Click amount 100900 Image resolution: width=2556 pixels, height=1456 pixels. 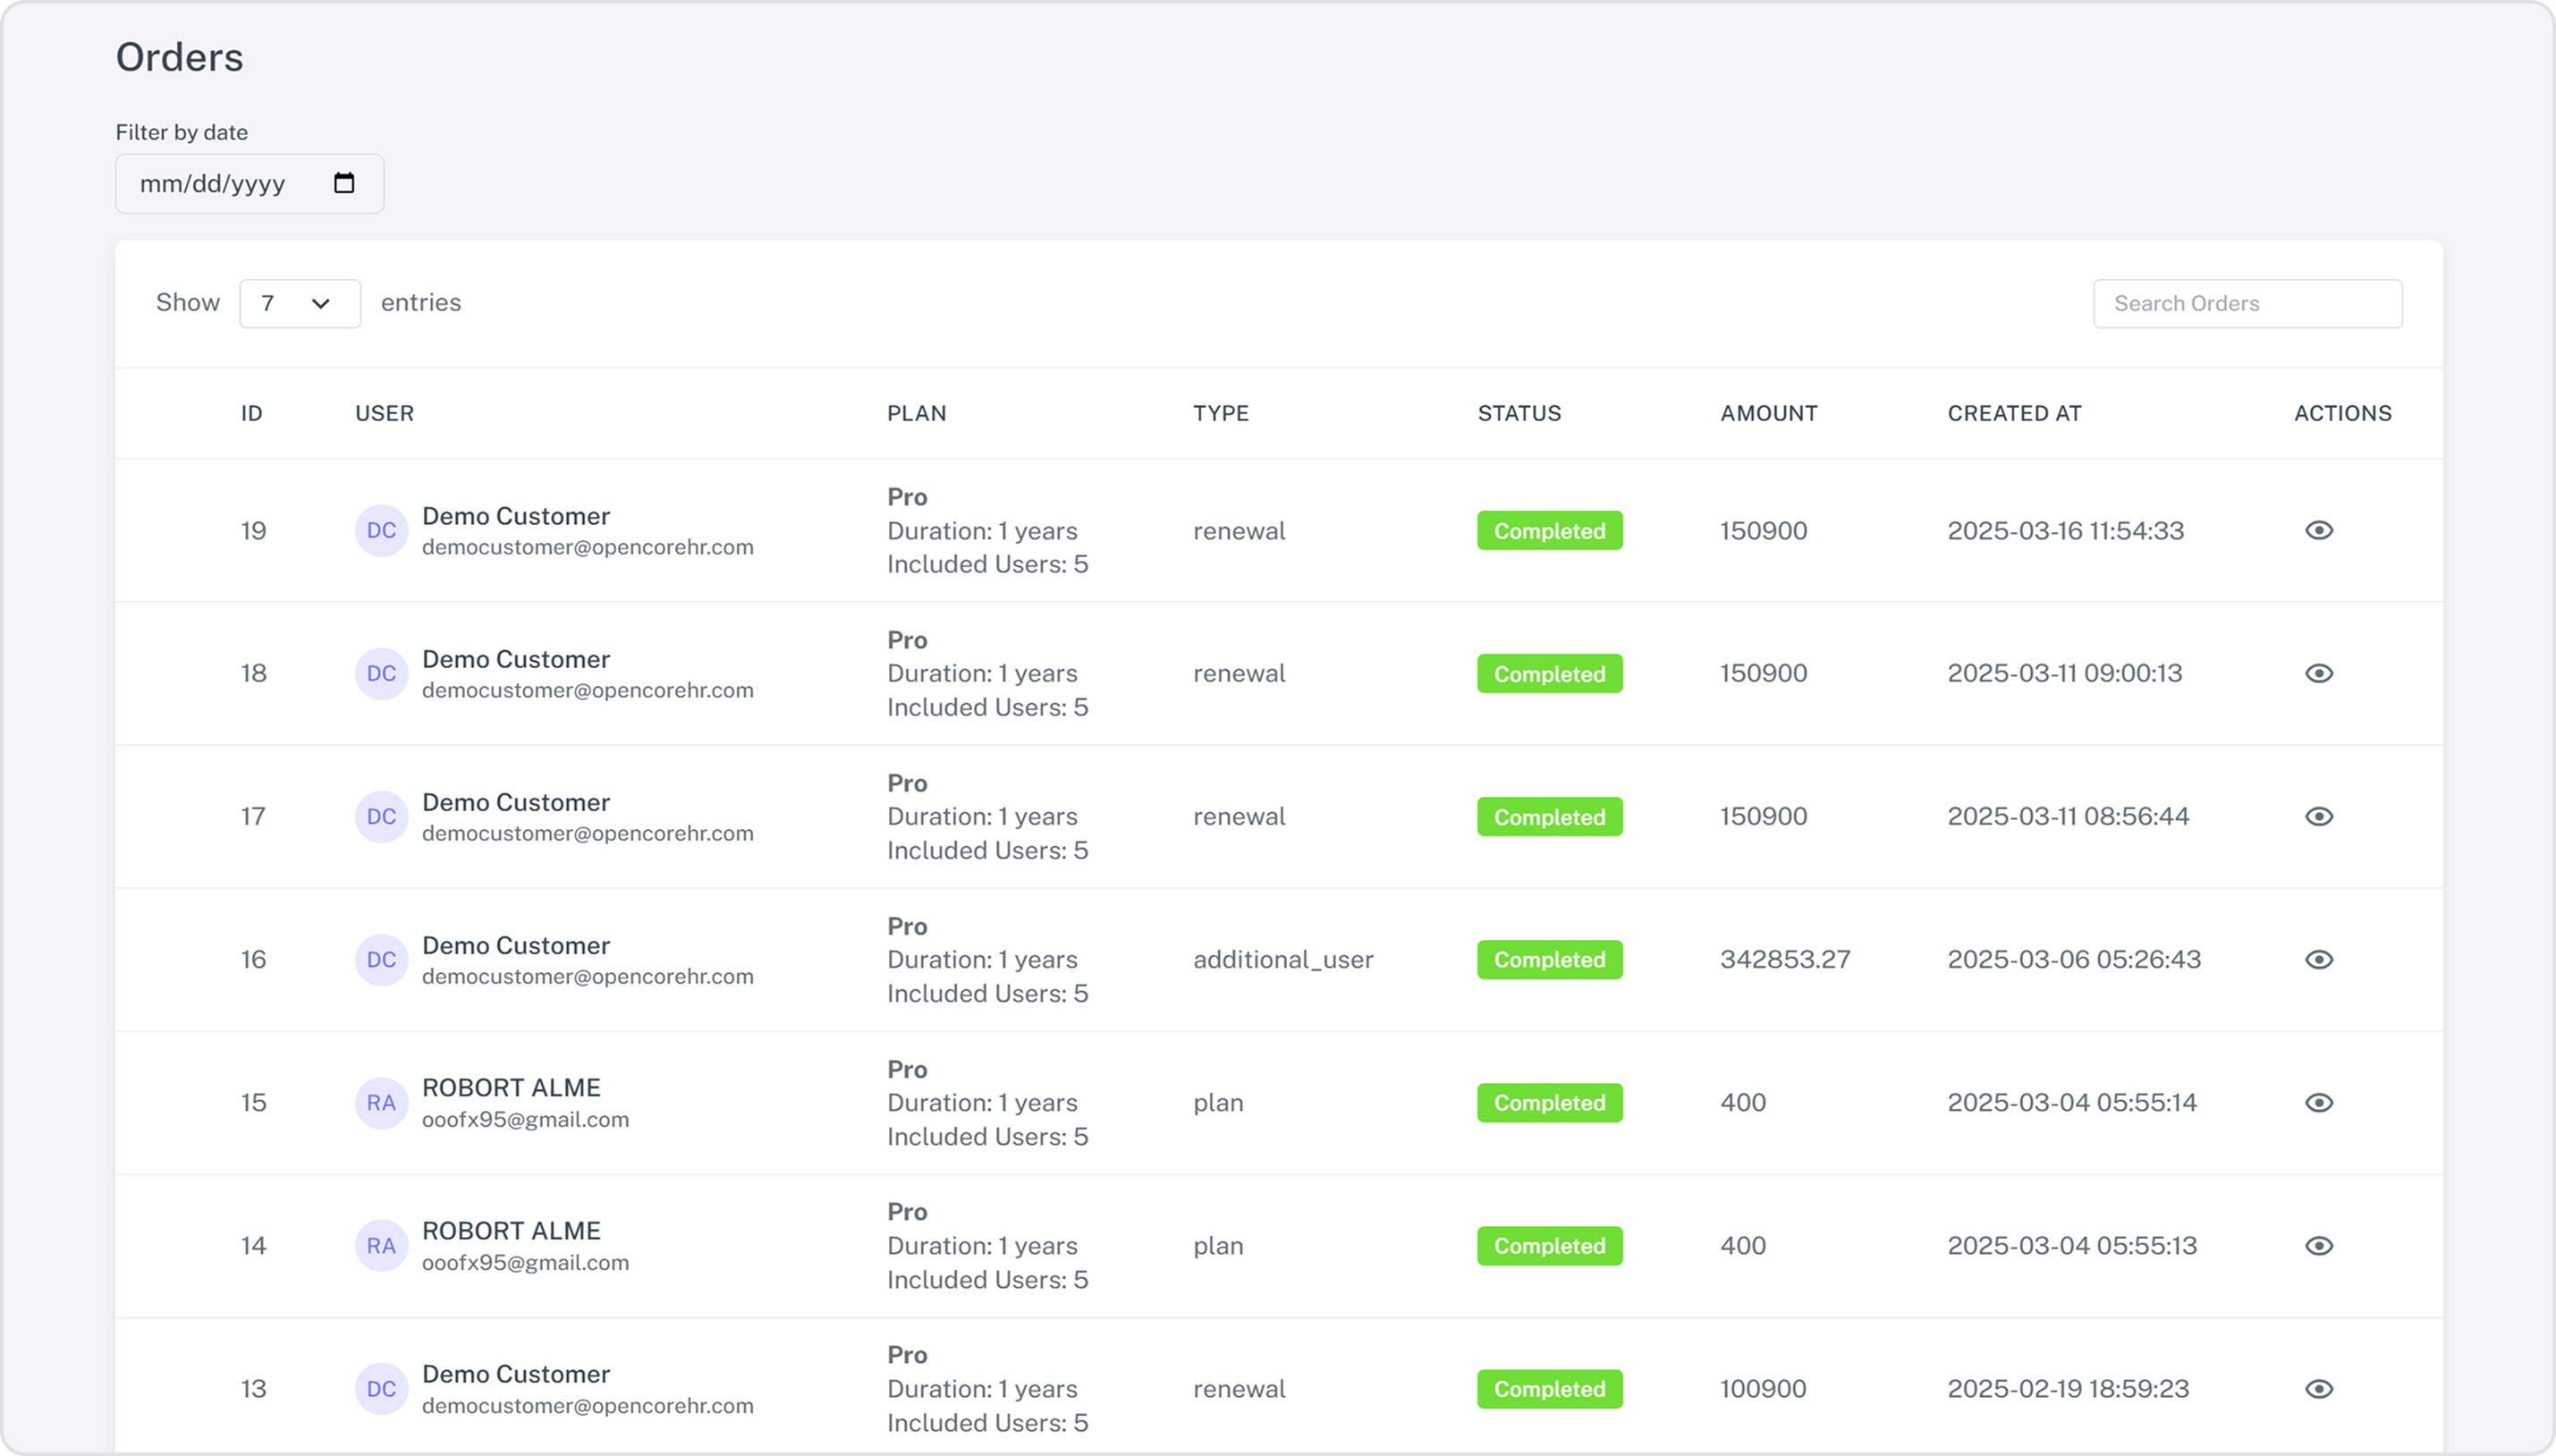[1763, 1388]
